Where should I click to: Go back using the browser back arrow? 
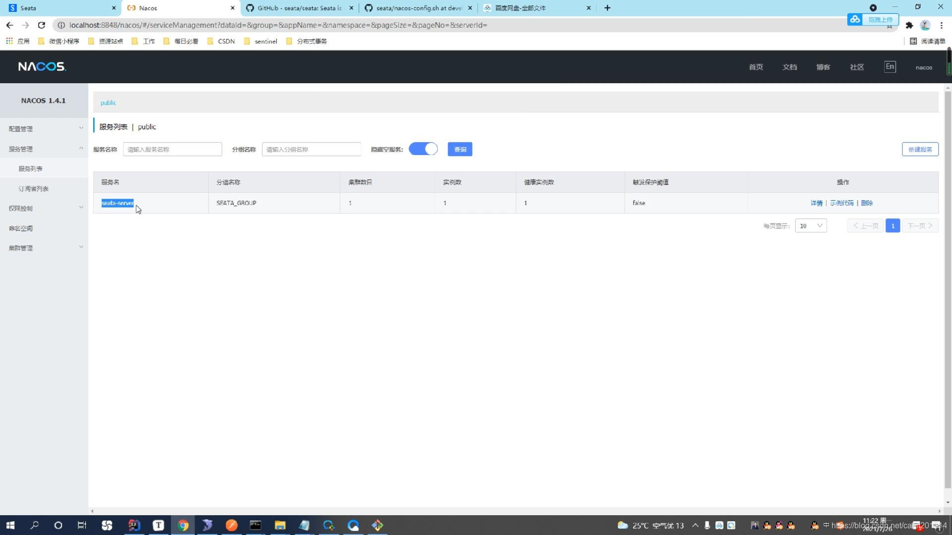click(9, 25)
